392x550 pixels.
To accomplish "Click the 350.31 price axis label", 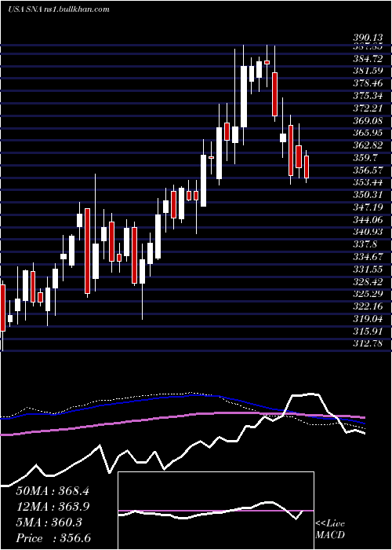I will (x=367, y=195).
